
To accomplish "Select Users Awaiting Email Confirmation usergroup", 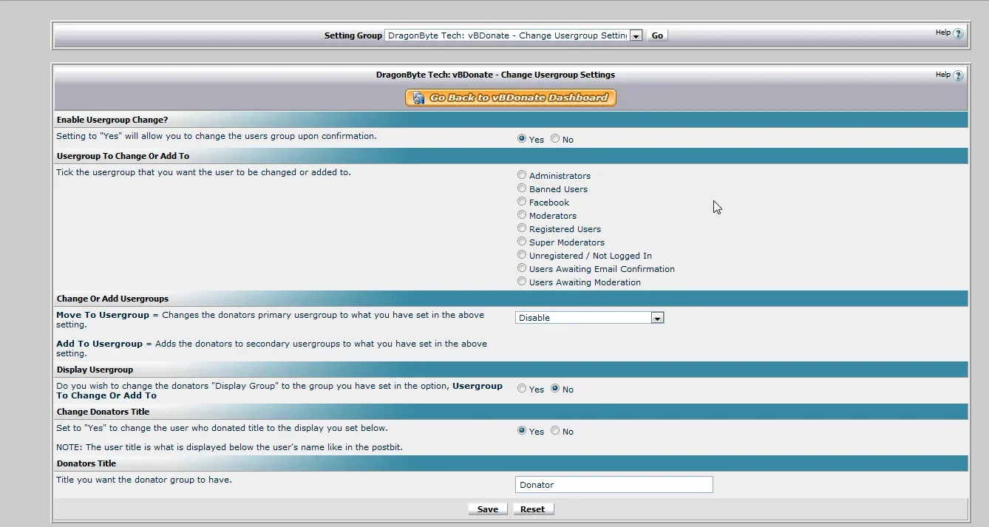I will point(522,268).
